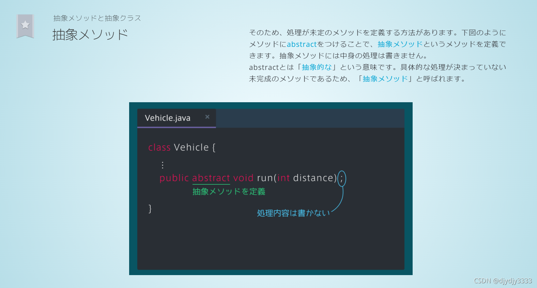
Task: Click the blue 抽象メソッド in the paragraph's first sentence
Action: pyautogui.click(x=400, y=44)
